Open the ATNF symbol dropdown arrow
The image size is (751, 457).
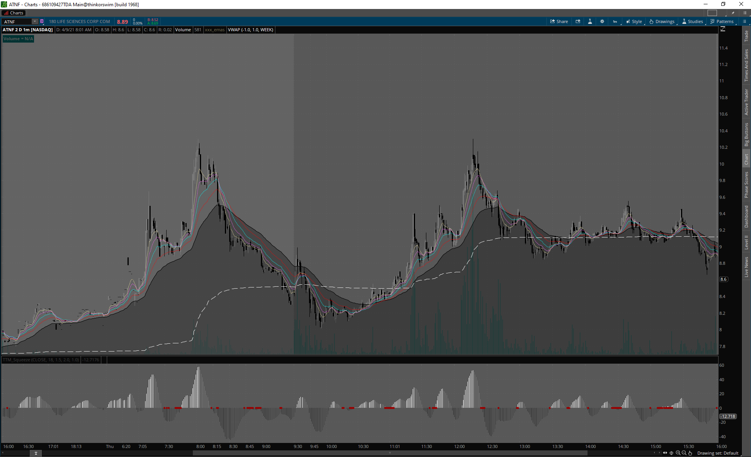coord(35,21)
